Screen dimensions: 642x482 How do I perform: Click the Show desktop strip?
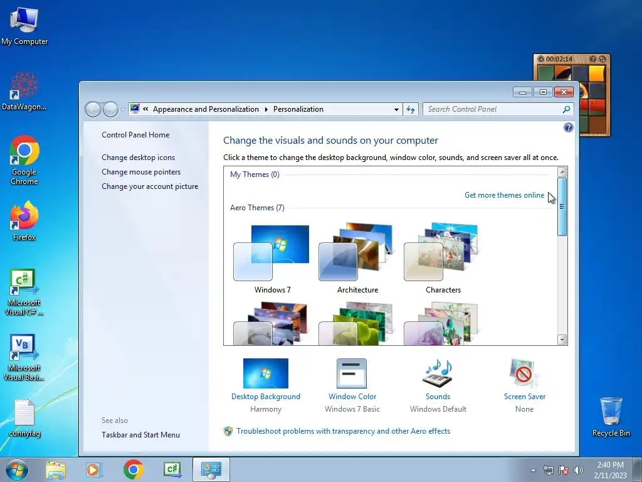(638, 469)
